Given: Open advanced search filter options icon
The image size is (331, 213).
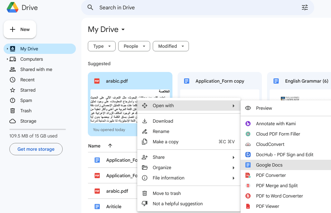Looking at the screenshot, I should pyautogui.click(x=305, y=8).
